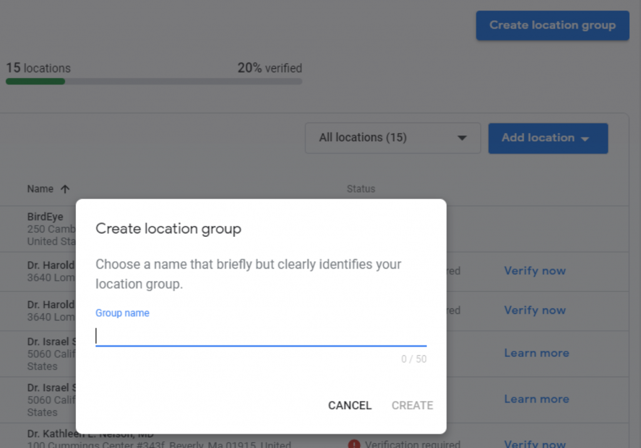
Task: Focus the Group name input field
Action: (x=260, y=336)
